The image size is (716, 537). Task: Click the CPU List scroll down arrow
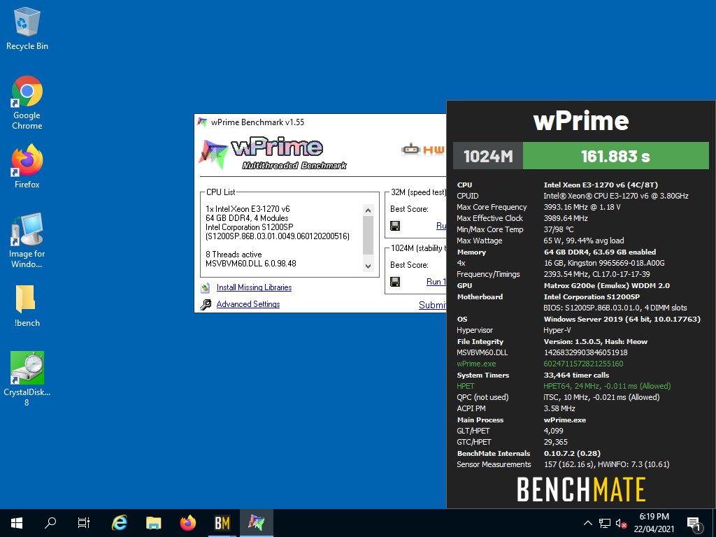pos(368,266)
